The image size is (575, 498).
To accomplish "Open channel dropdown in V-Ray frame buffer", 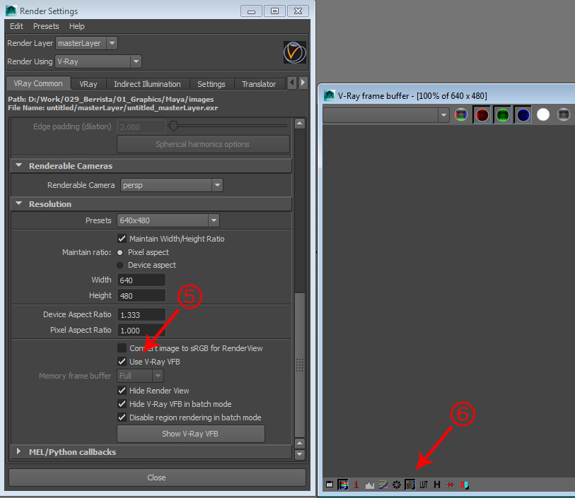I will click(x=386, y=115).
